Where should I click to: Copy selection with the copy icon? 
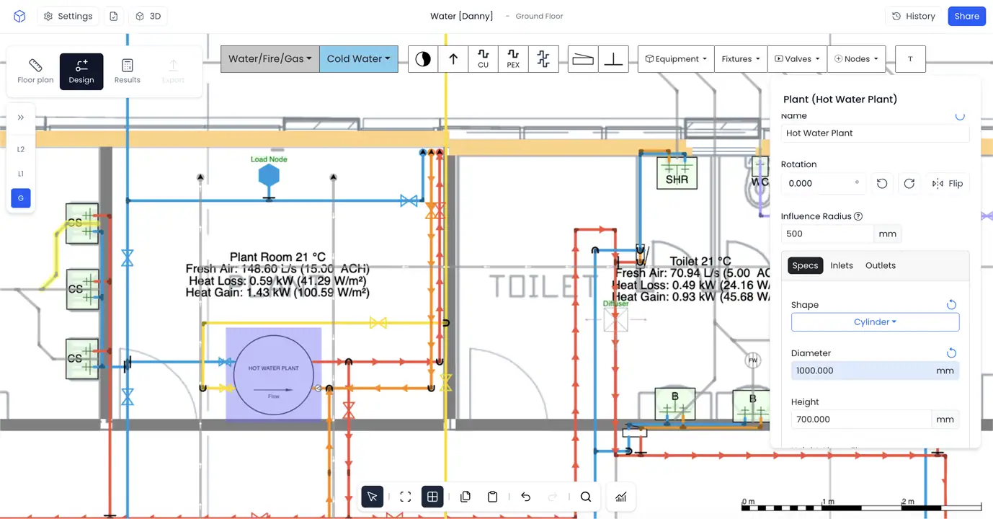pyautogui.click(x=466, y=497)
